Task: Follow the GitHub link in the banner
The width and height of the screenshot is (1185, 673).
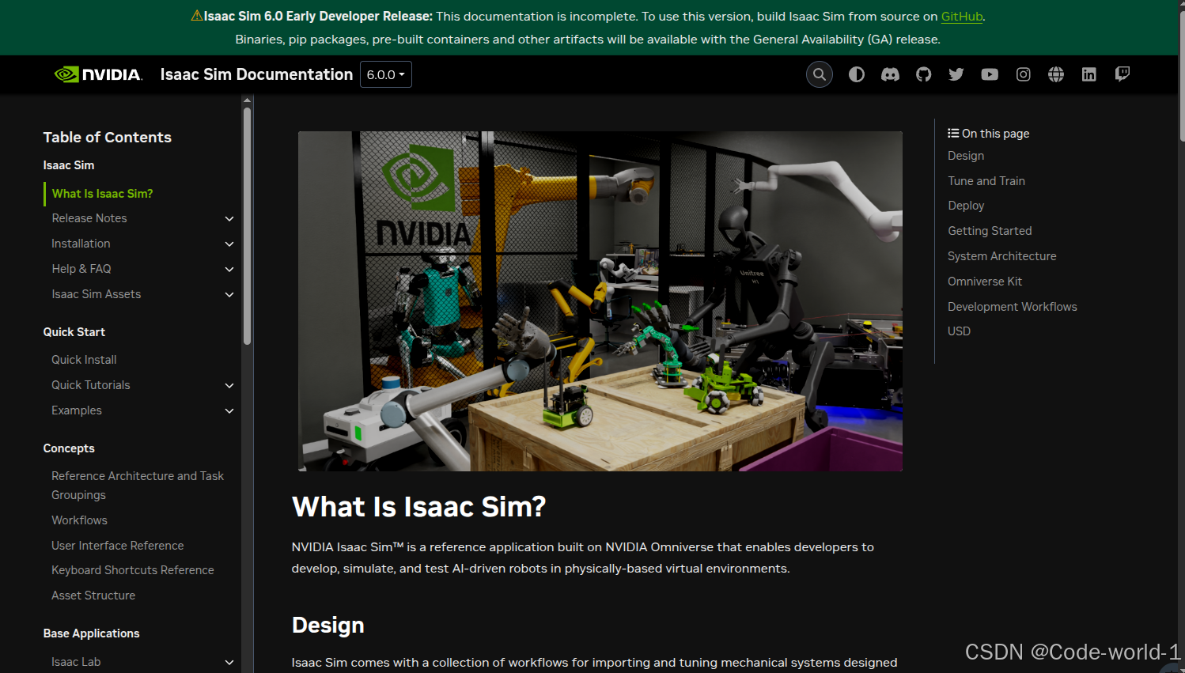Action: click(x=961, y=16)
